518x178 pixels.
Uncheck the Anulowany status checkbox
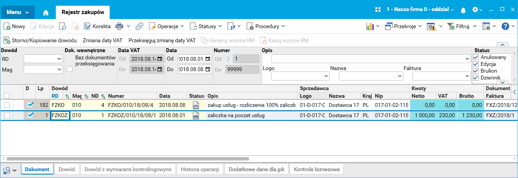475,57
